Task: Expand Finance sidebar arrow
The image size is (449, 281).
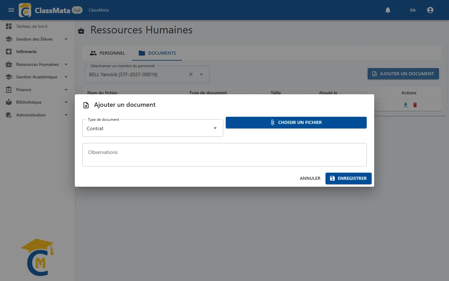Action: (x=66, y=90)
